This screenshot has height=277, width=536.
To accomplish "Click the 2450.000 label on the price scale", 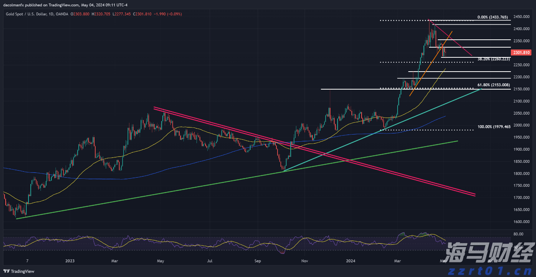I will pyautogui.click(x=522, y=16).
